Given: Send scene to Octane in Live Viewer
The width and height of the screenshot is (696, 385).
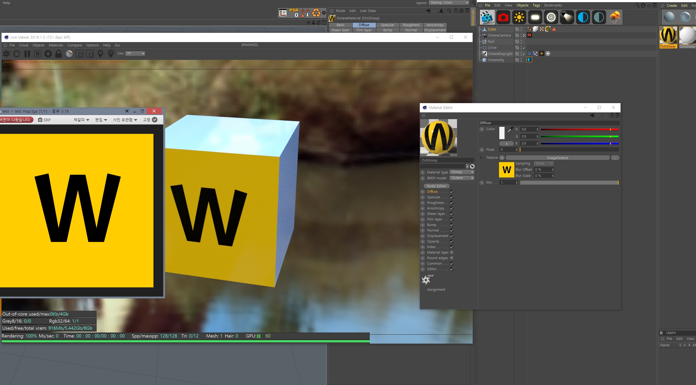Looking at the screenshot, I should tap(6, 54).
